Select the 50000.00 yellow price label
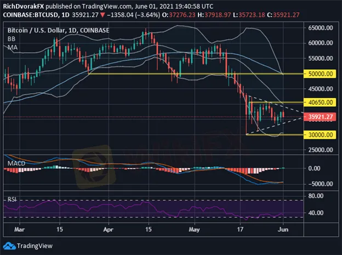 pos(320,73)
